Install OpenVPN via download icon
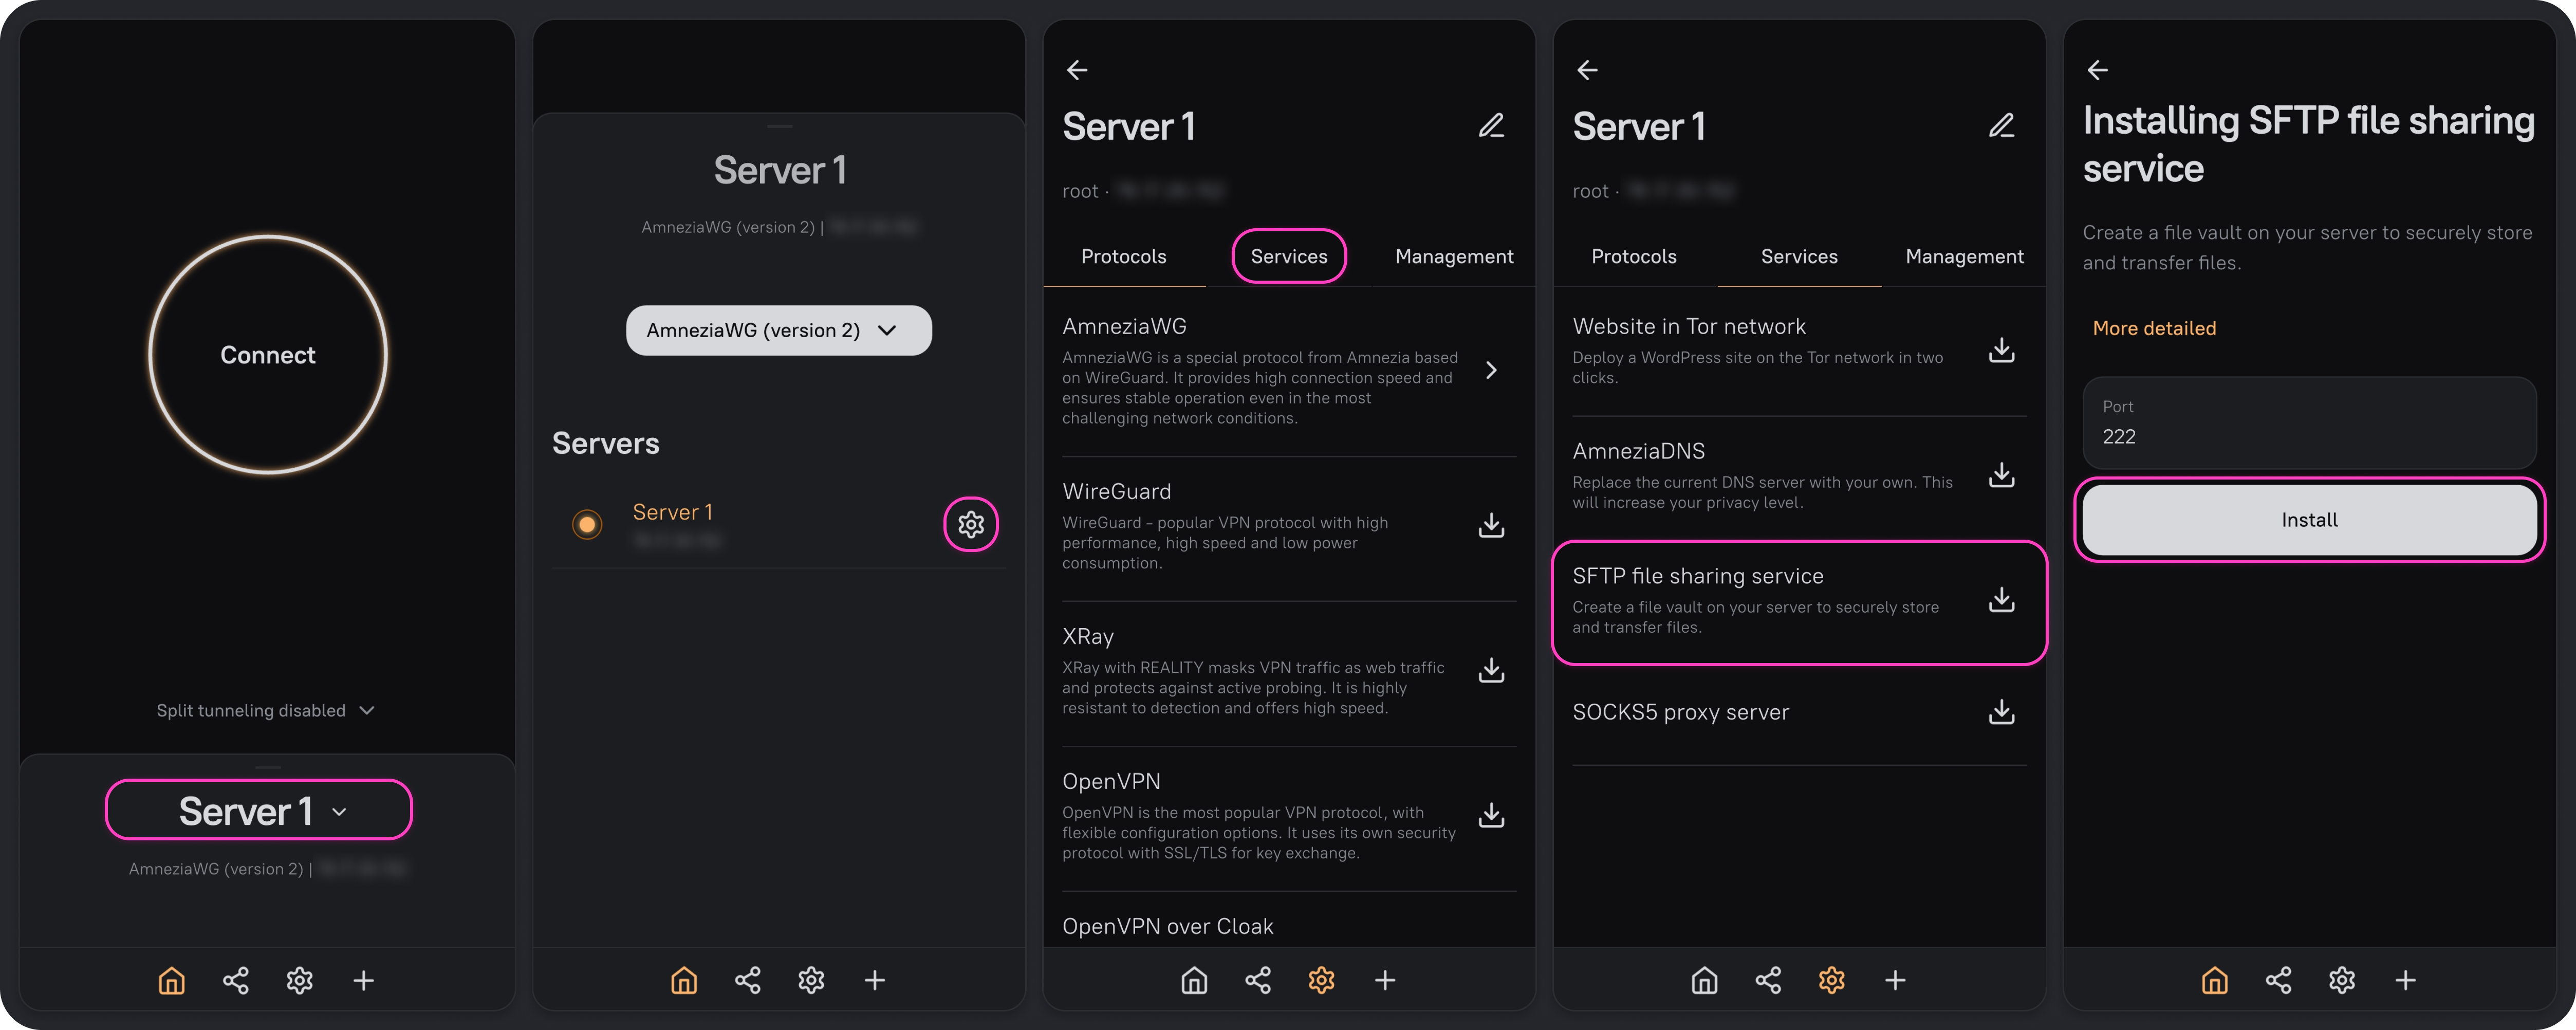 [1491, 815]
